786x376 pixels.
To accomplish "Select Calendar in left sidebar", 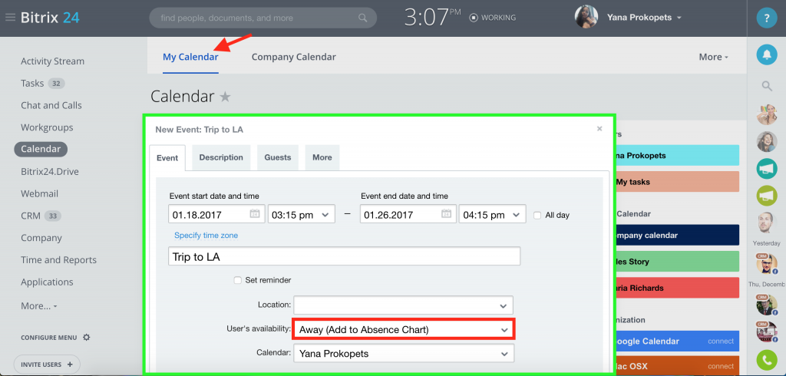I will [x=41, y=150].
